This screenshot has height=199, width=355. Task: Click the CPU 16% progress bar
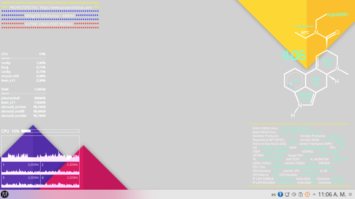(x=50, y=131)
